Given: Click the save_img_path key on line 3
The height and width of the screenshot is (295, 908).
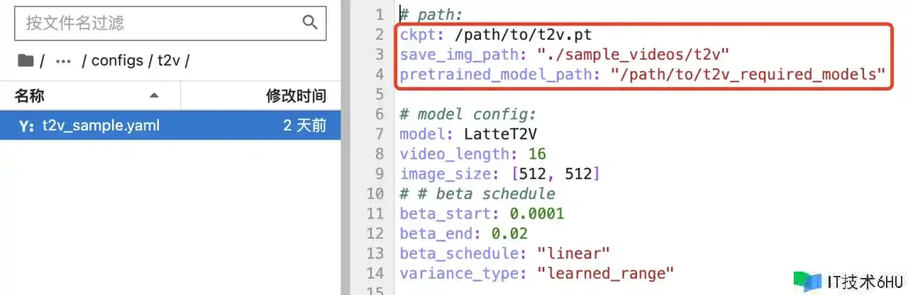Looking at the screenshot, I should click(461, 55).
